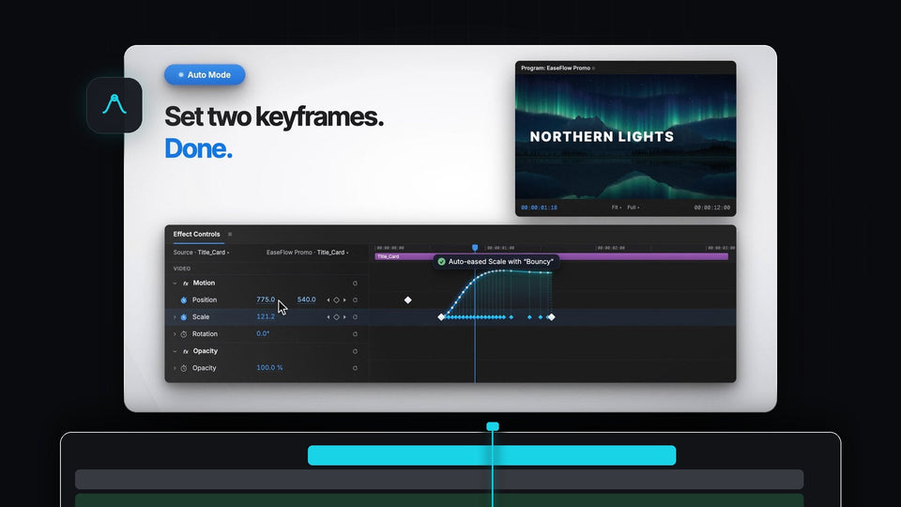Screen dimensions: 901x507
Task: Select the purple Title_Card clip bar
Action: pos(551,256)
